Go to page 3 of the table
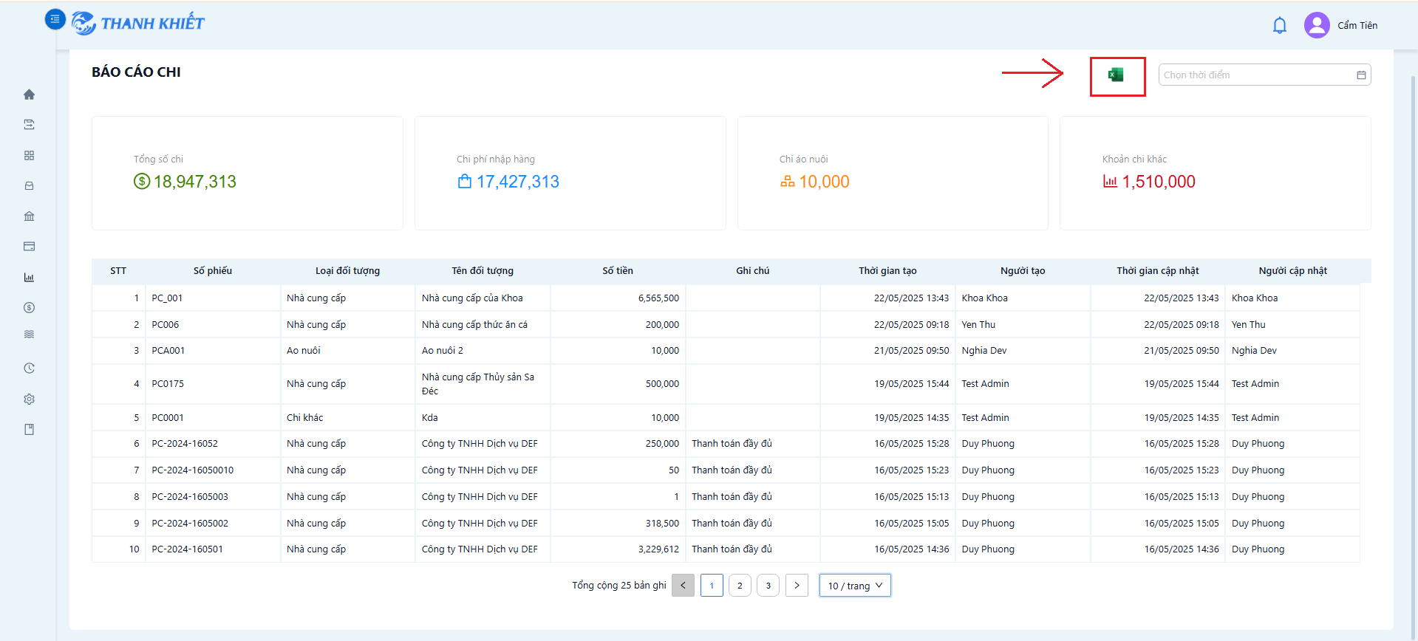1418x641 pixels. [768, 586]
